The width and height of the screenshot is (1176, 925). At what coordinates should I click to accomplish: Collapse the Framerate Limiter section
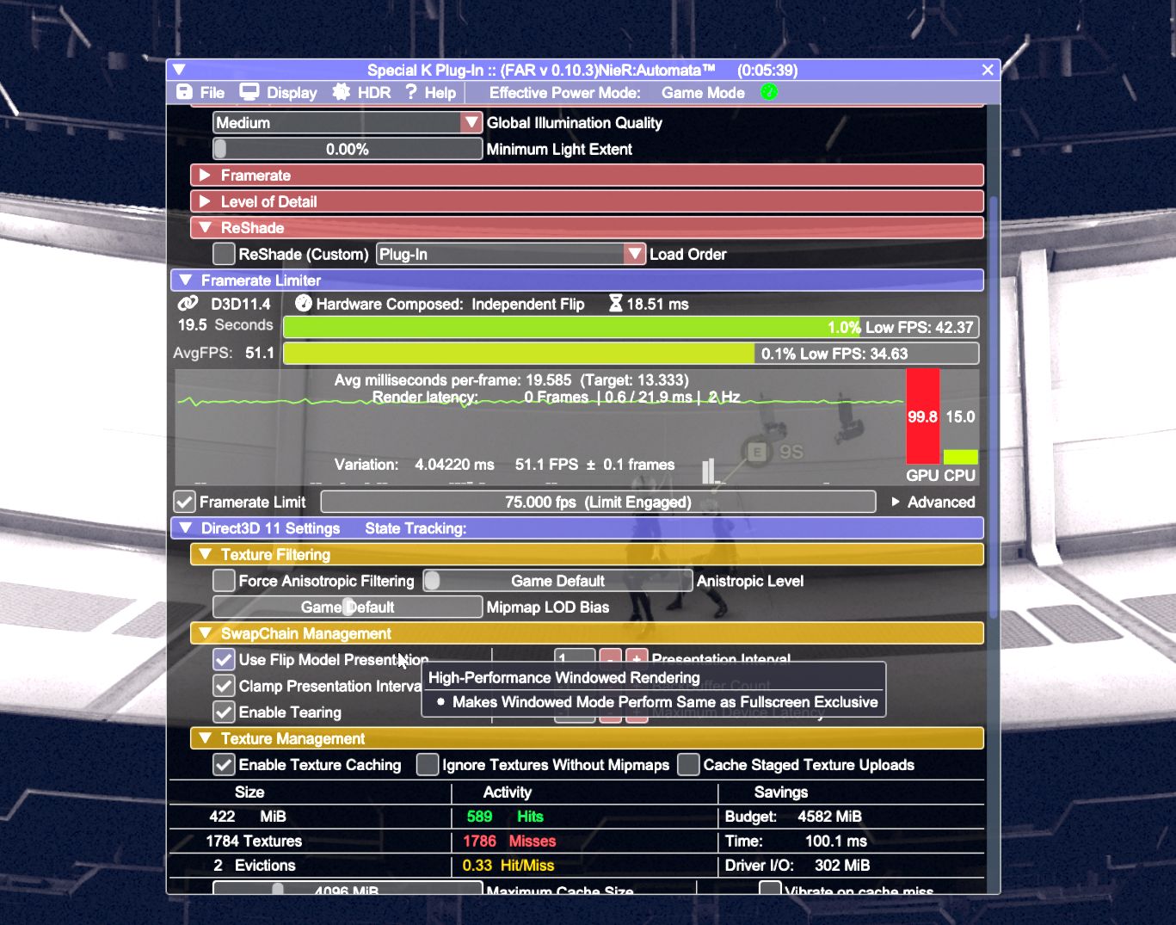click(x=577, y=281)
